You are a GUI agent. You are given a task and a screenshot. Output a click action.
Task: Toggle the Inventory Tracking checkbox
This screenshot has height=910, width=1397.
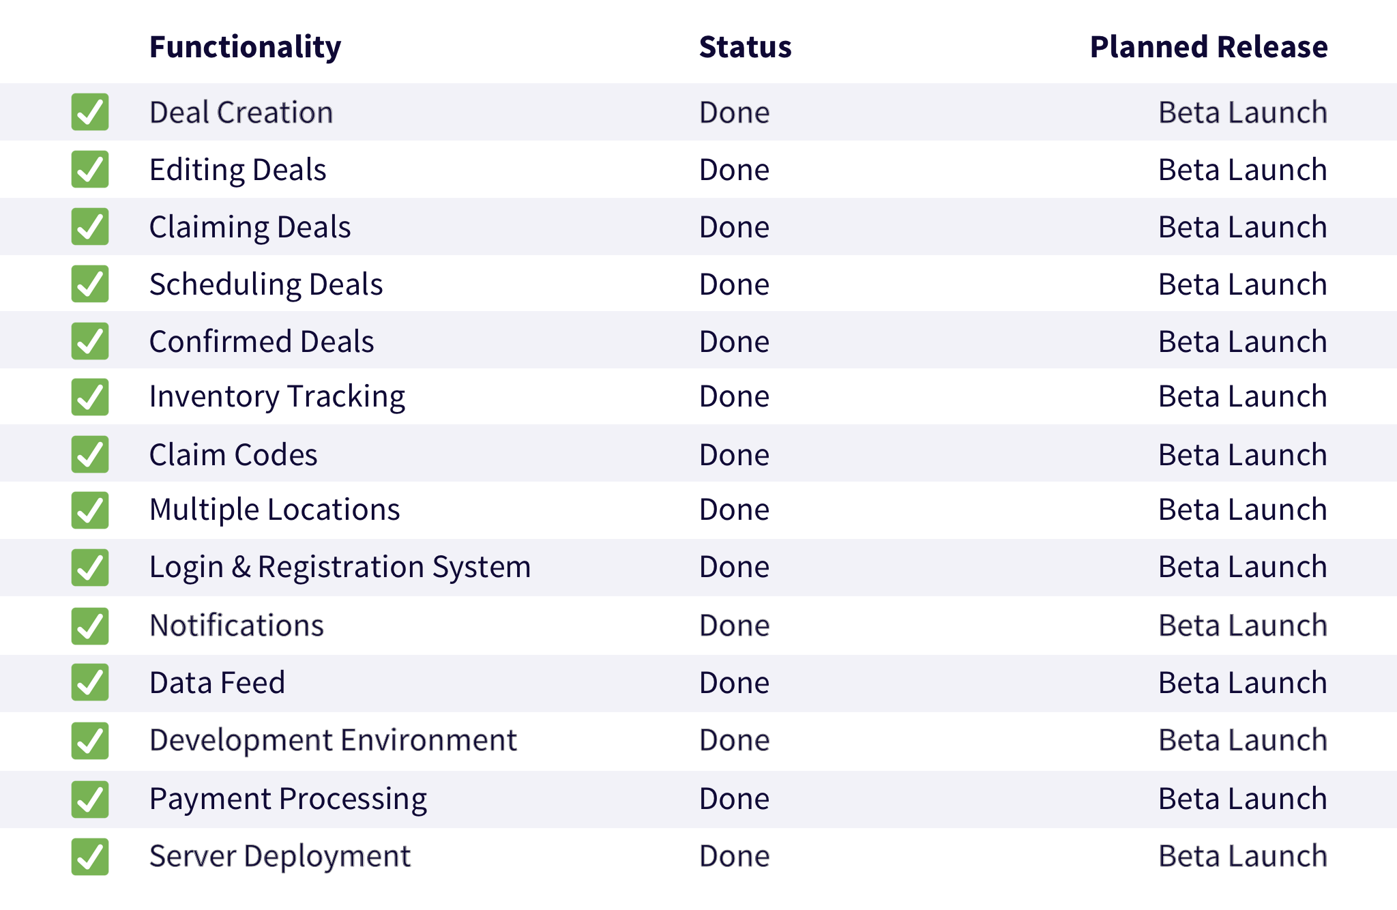[x=90, y=397]
